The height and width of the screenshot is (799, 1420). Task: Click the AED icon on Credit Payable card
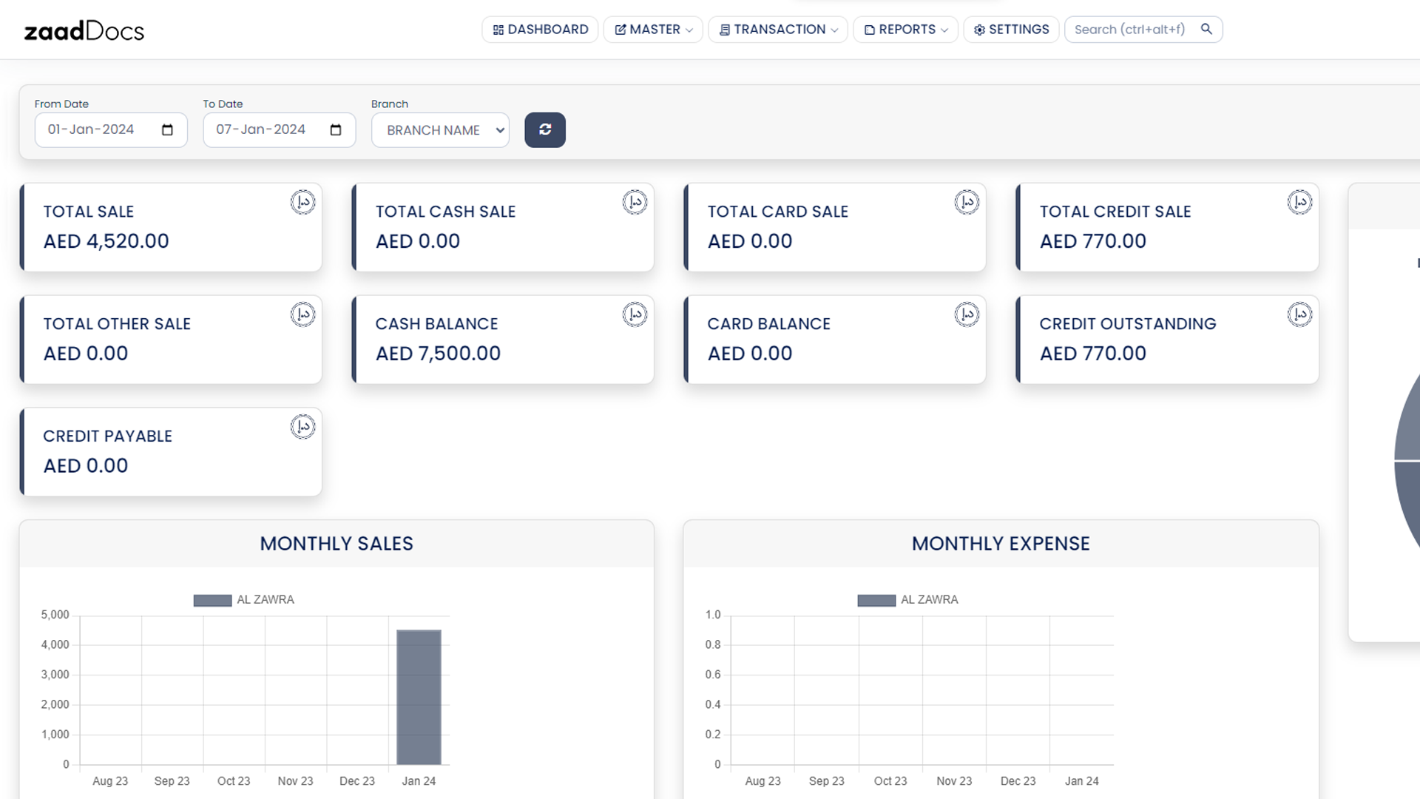(x=302, y=427)
